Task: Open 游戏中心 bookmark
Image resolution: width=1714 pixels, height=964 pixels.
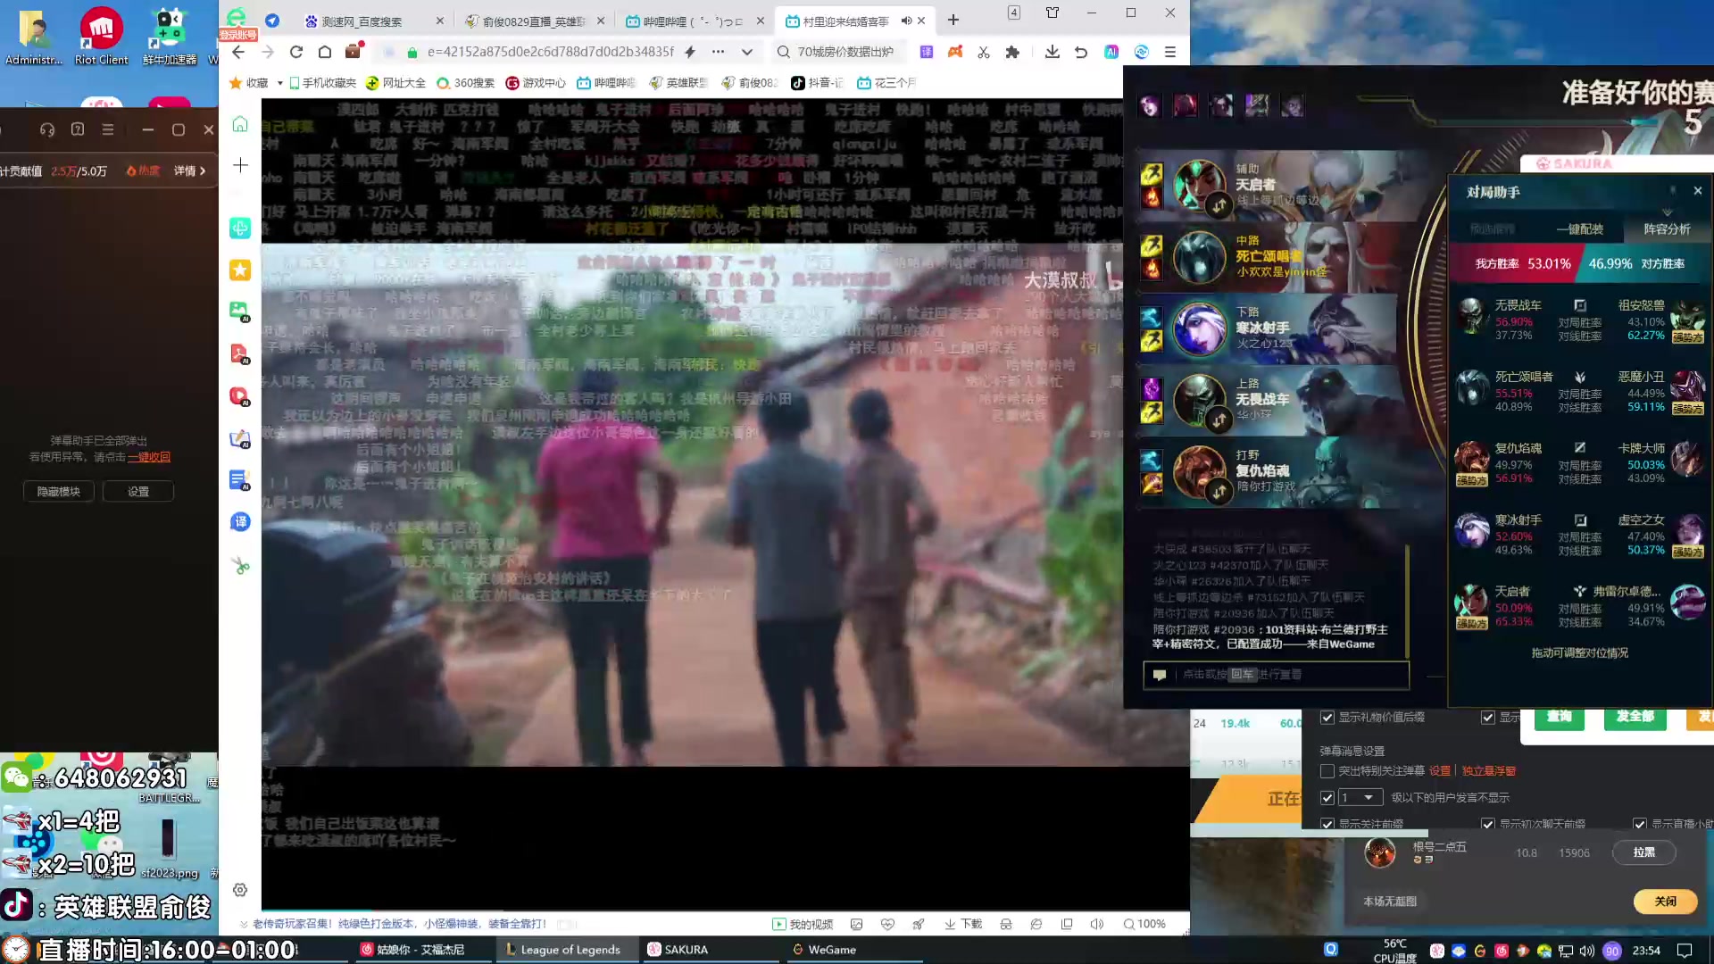Action: (x=536, y=83)
